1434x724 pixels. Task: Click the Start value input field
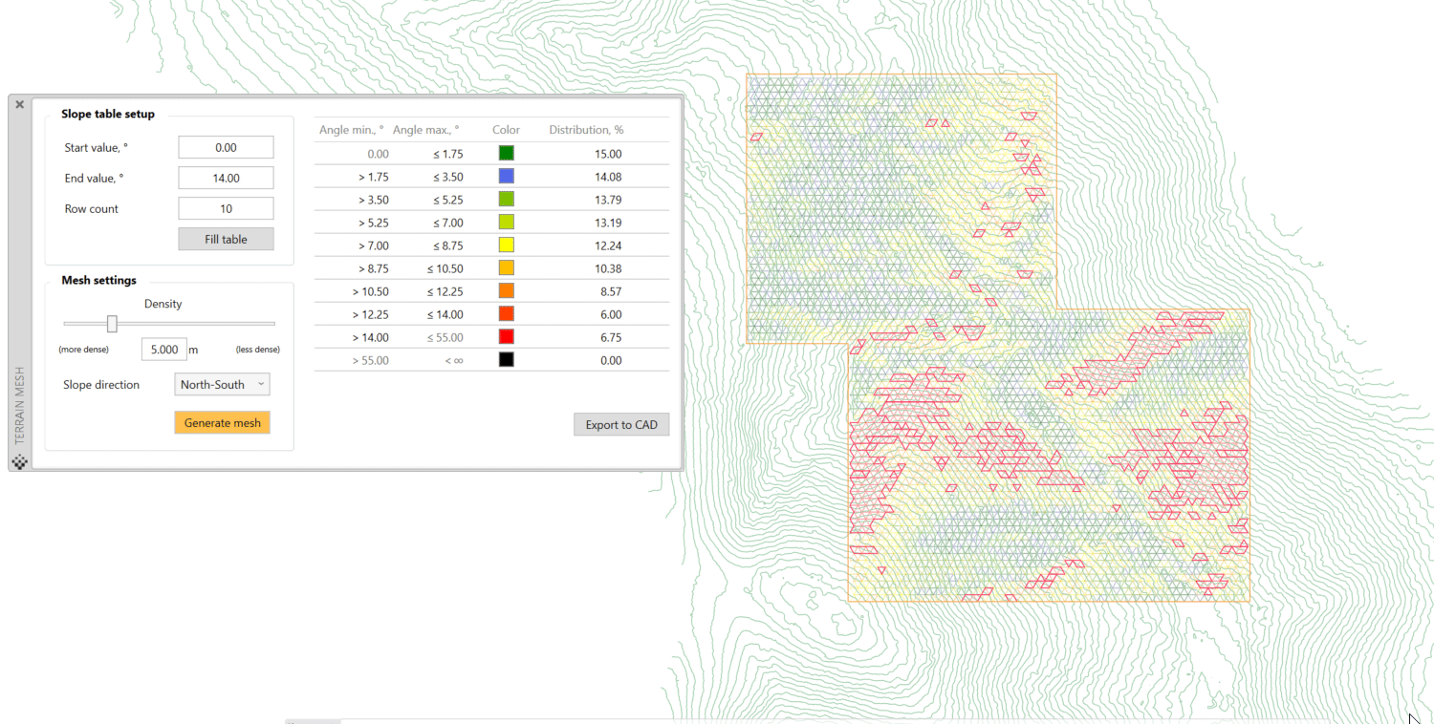click(x=226, y=147)
